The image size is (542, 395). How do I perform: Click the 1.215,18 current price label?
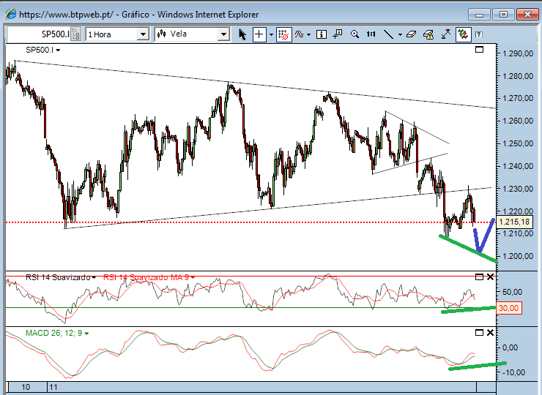pos(514,222)
